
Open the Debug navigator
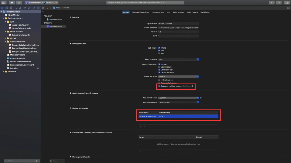coord(29,8)
